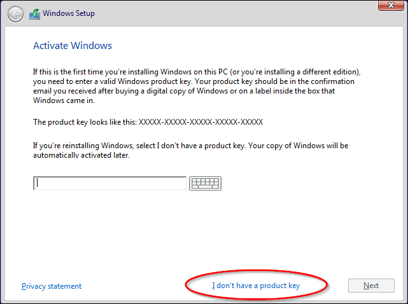This screenshot has height=304, width=408.
Task: Click the reinstalling Windows instruction paragraph
Action: coord(191,150)
